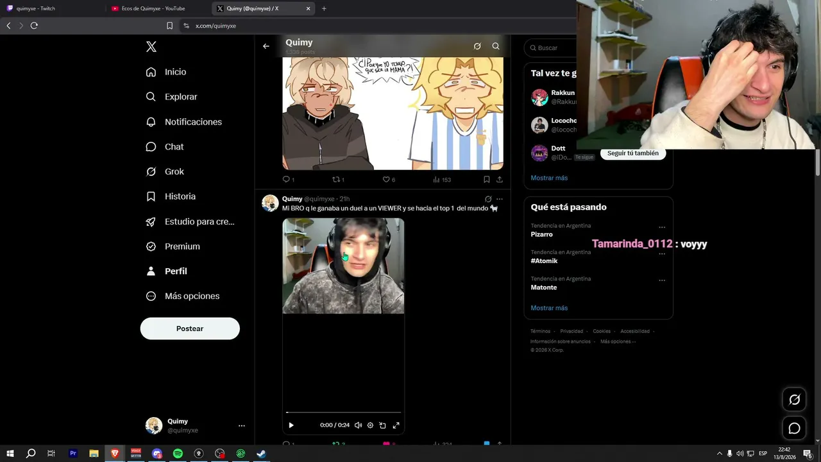Open File Explorer from the taskbar
821x462 pixels.
tap(94, 454)
